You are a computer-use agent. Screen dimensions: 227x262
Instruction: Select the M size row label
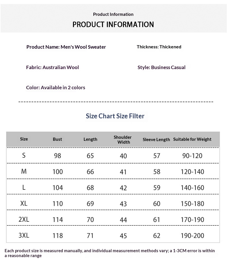[24, 172]
